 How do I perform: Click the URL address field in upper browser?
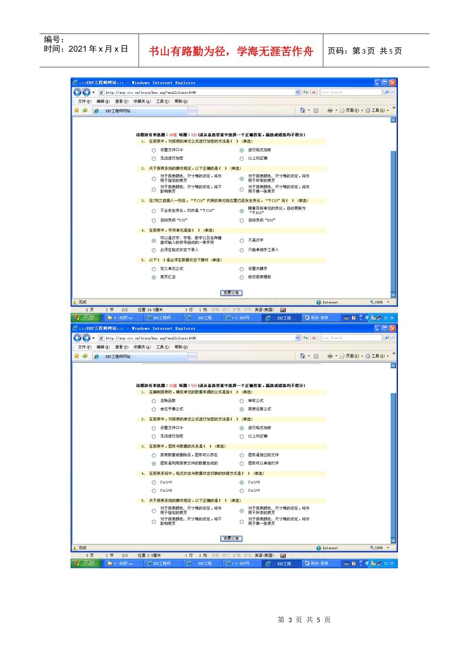point(199,92)
